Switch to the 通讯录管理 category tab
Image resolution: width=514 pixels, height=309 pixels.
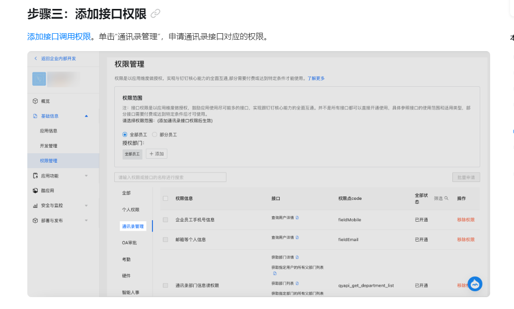(133, 227)
